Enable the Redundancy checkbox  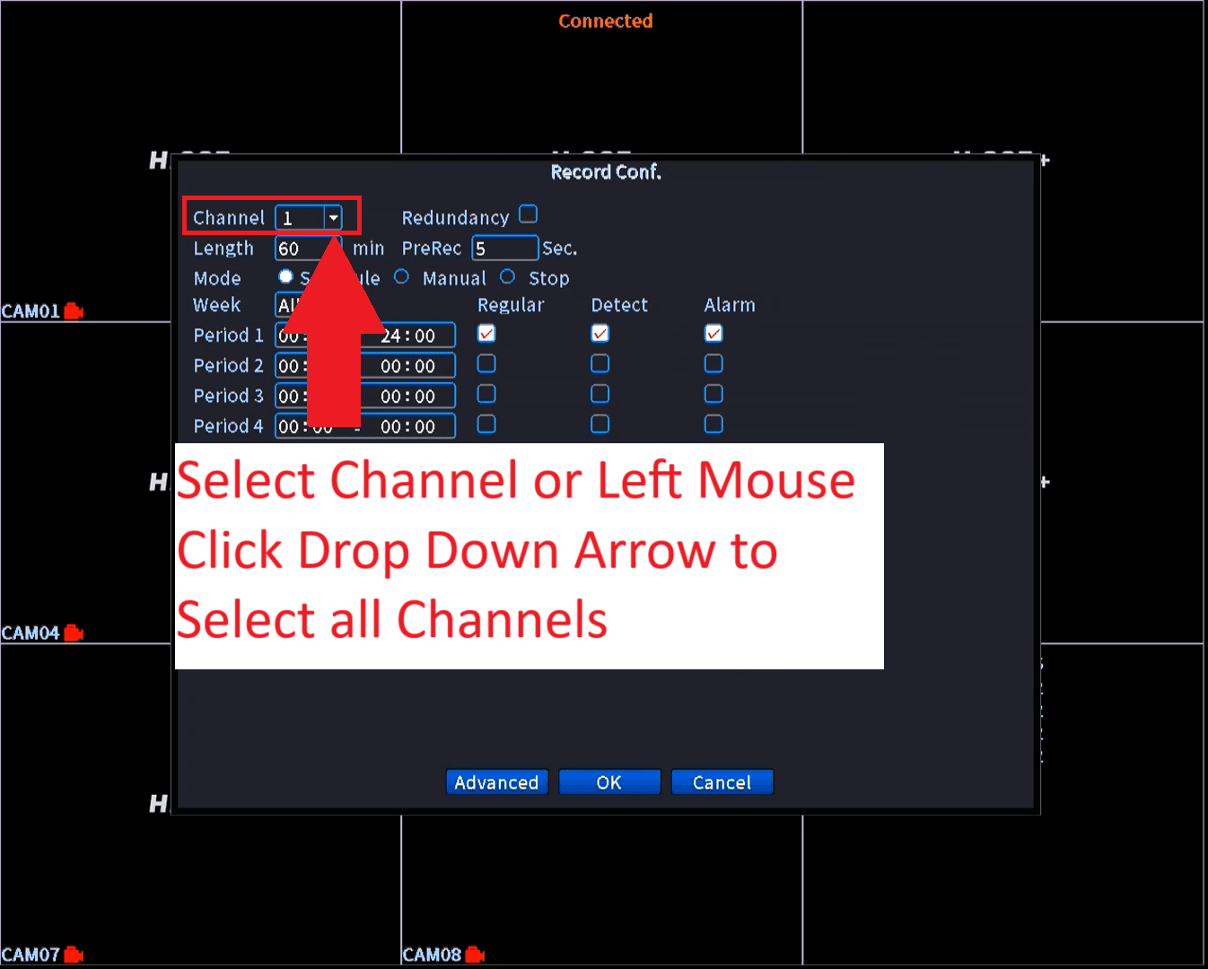[x=529, y=214]
